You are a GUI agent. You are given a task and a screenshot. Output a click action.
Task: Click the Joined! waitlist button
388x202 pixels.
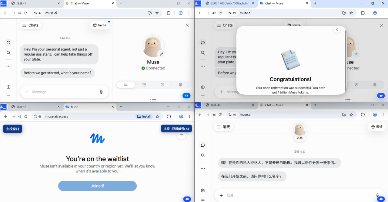pos(97,186)
